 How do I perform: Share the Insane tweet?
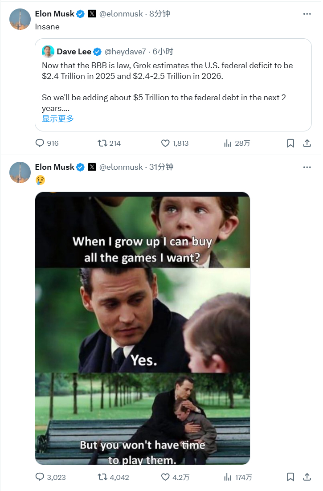[x=307, y=143]
